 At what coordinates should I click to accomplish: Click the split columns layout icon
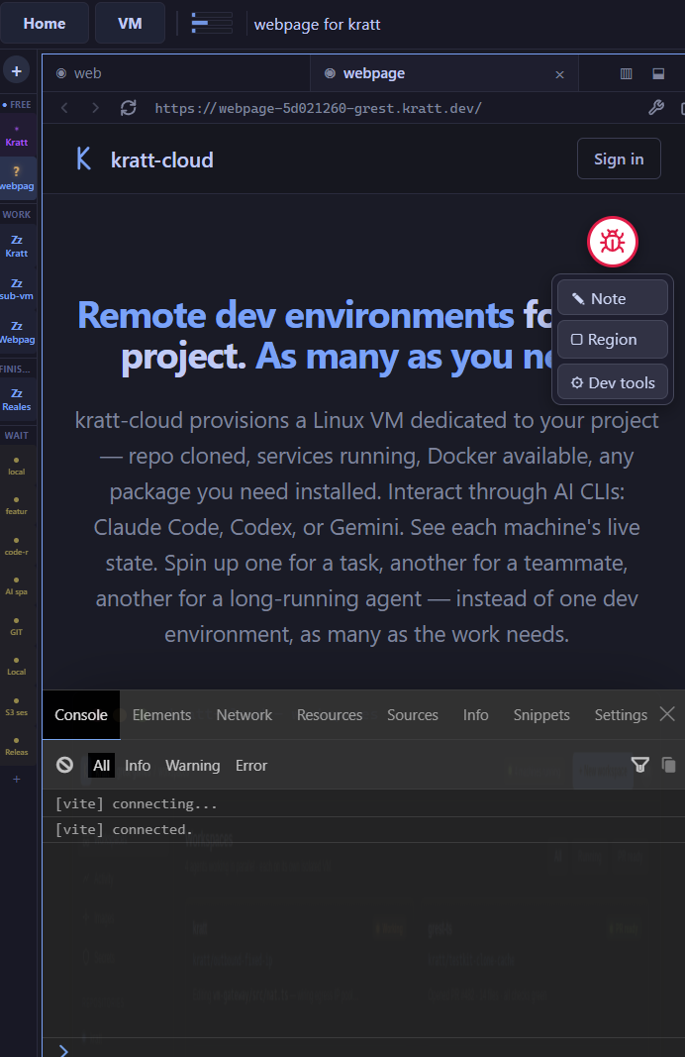coord(626,73)
